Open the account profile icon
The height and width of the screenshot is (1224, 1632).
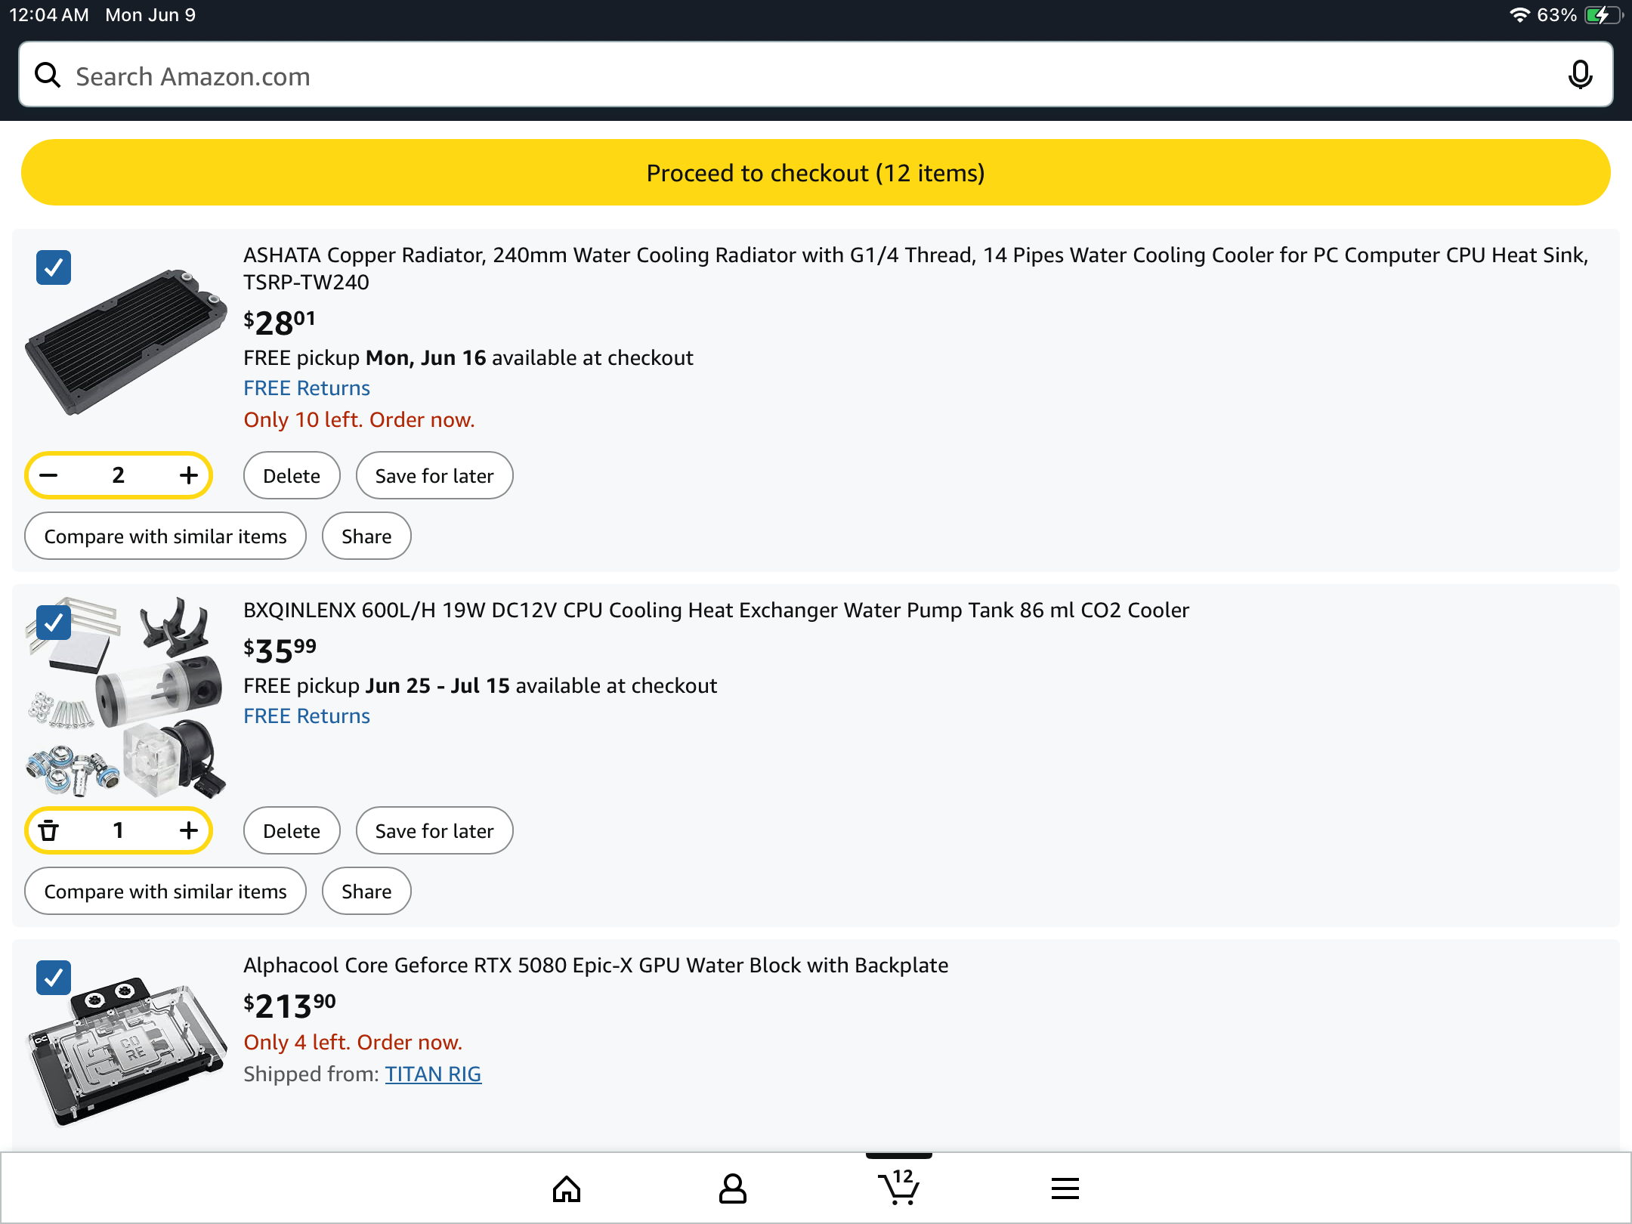(732, 1189)
